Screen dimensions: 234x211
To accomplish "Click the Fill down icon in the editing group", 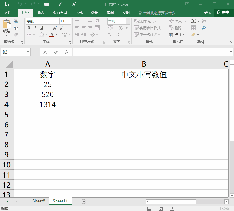I will click(194, 28).
